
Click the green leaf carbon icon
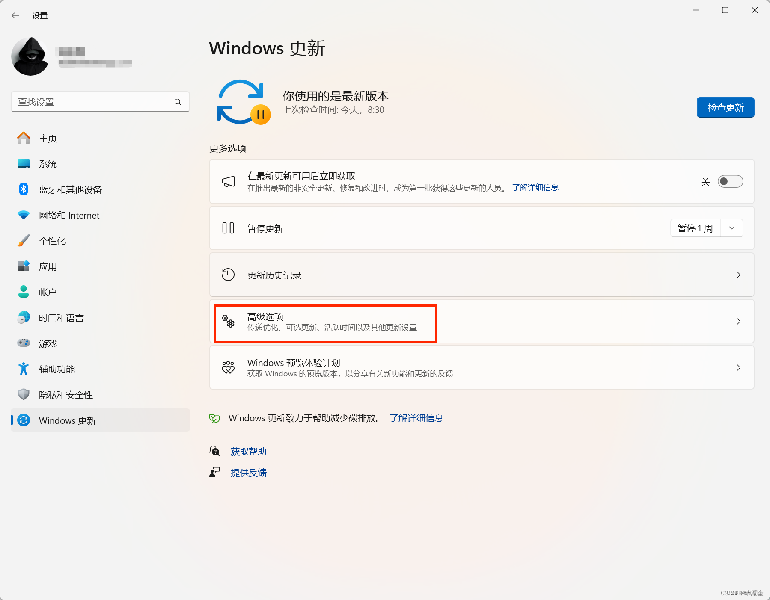(214, 418)
